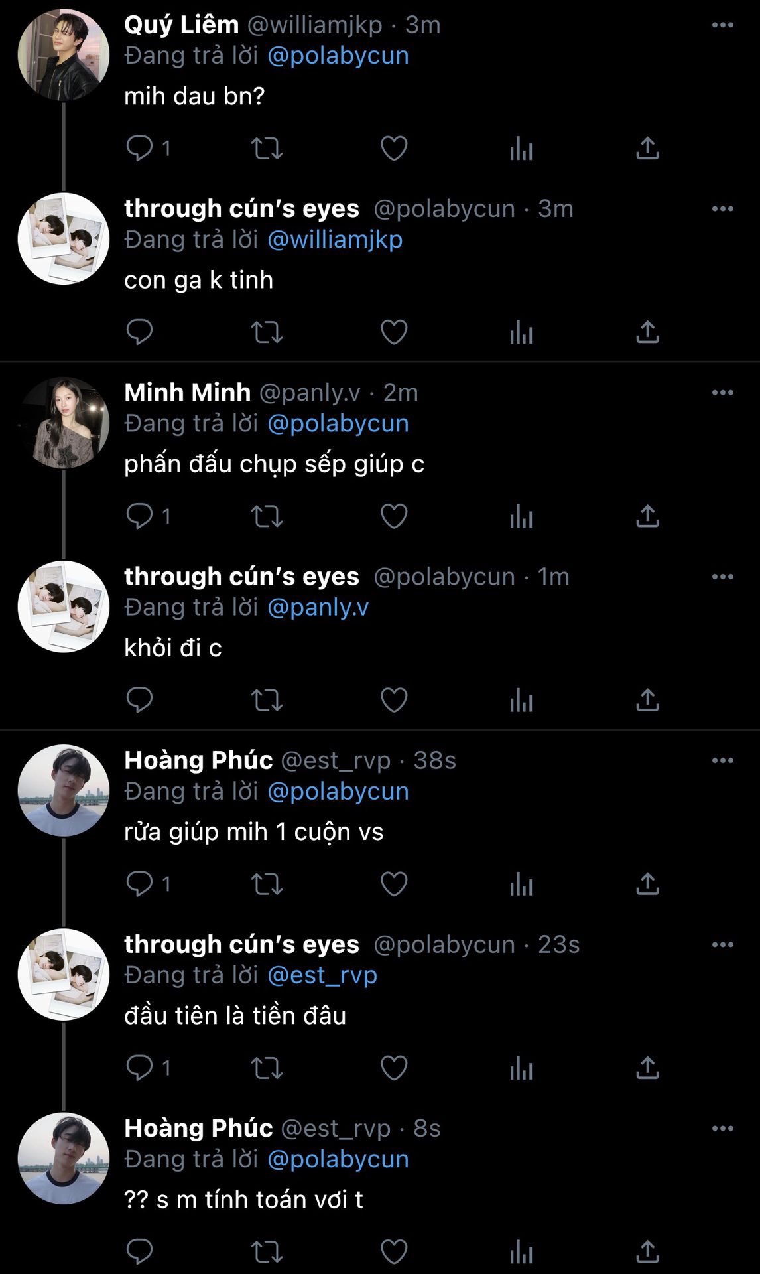760x1274 pixels.
Task: View analytics for Quý Liêm's tweet
Action: (521, 148)
